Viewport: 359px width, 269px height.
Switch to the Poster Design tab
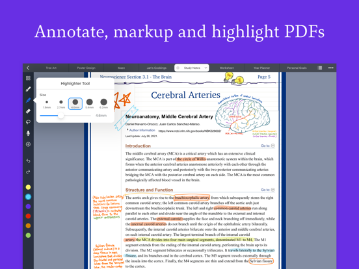point(86,68)
